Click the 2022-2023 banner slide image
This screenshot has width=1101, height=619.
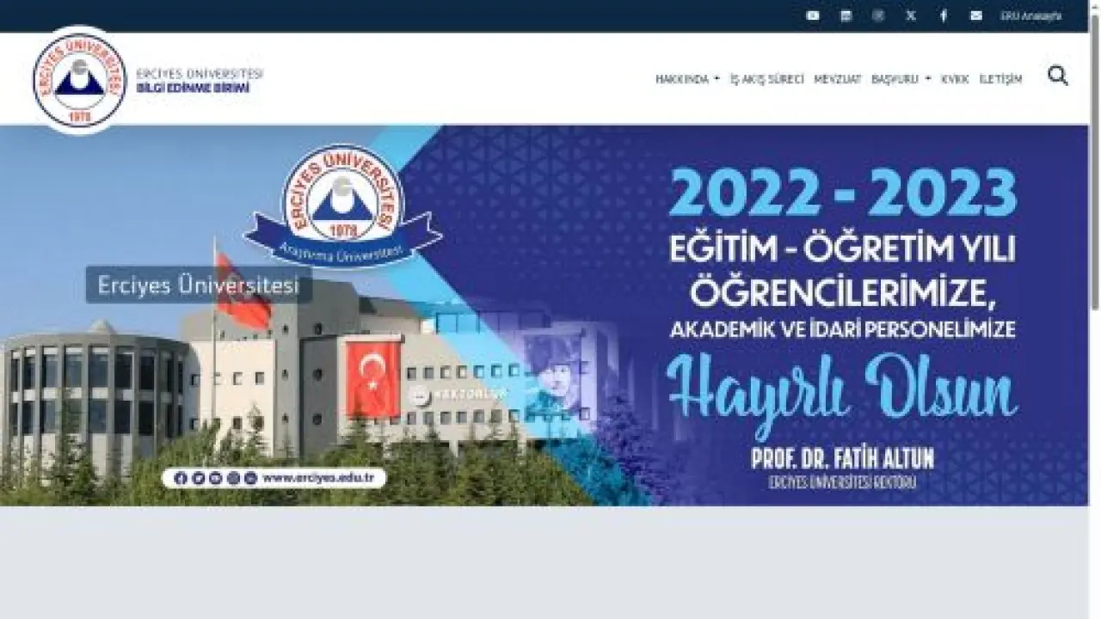click(x=544, y=316)
